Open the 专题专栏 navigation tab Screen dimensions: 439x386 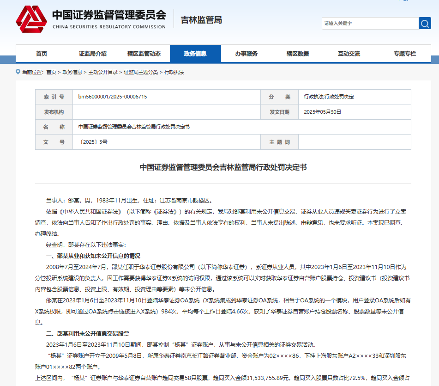click(404, 54)
